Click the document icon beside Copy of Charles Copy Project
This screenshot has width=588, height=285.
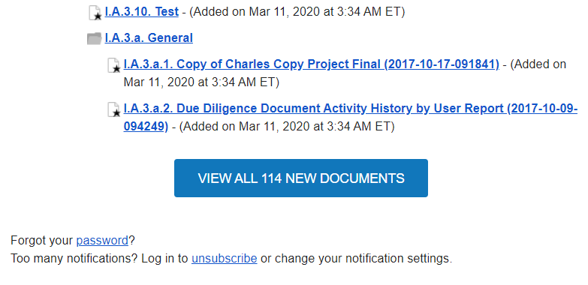coord(114,65)
